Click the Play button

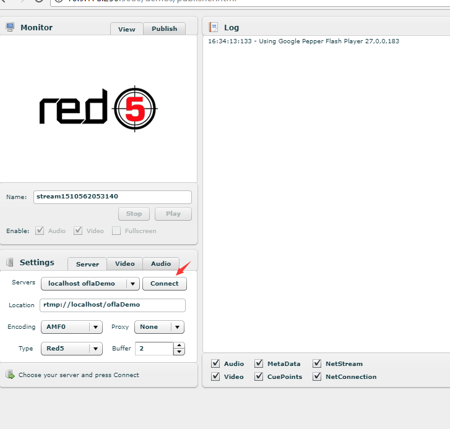[x=173, y=214]
